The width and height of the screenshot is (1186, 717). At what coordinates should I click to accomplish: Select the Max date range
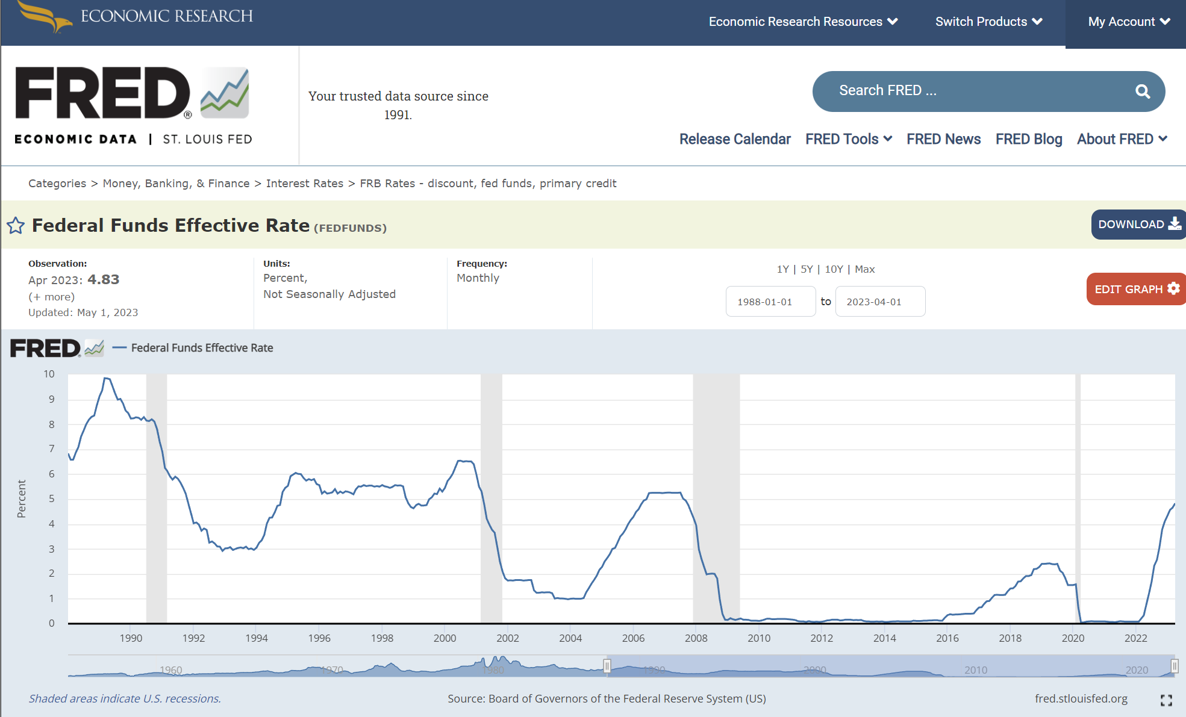click(x=864, y=269)
